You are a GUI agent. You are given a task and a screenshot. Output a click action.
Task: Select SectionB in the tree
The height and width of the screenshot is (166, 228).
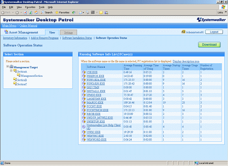coord(22,80)
